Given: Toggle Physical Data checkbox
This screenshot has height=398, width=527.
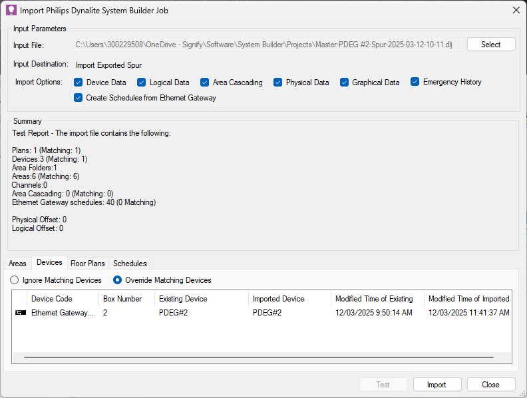Looking at the screenshot, I should point(278,83).
